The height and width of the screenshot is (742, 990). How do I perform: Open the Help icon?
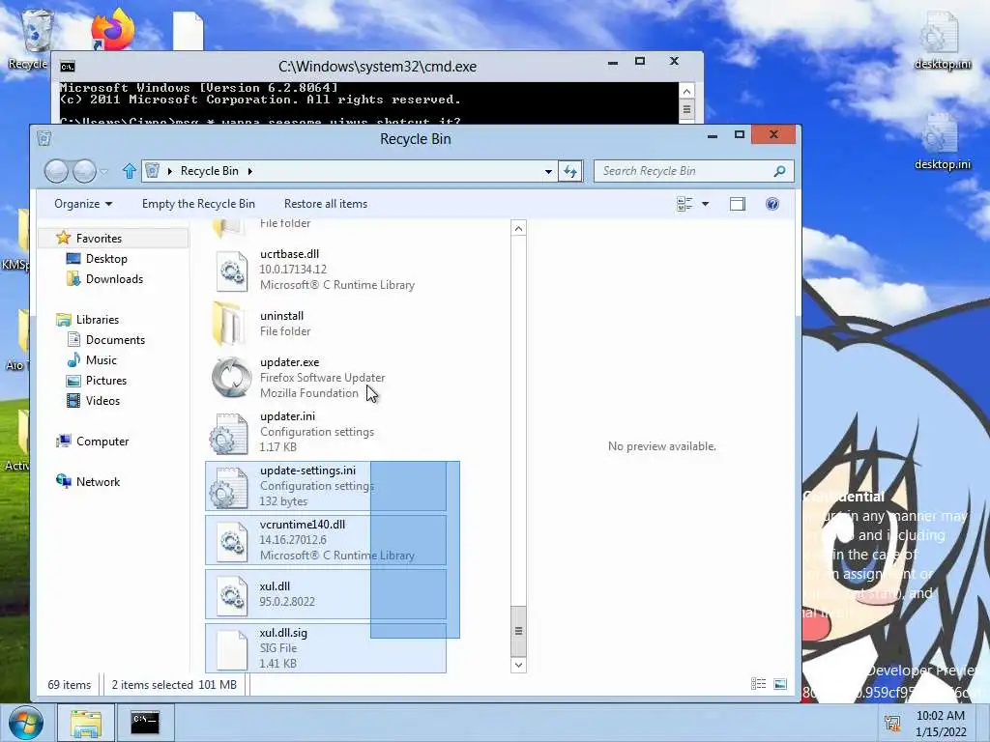click(x=772, y=204)
